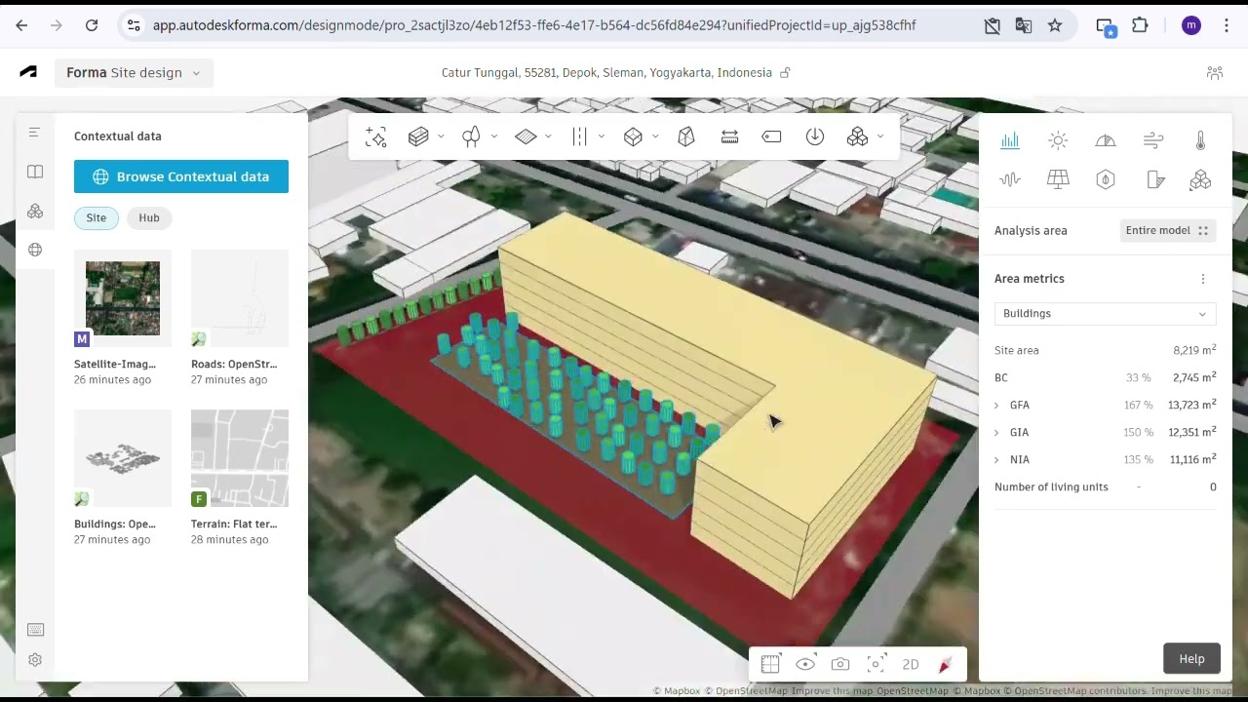The height and width of the screenshot is (702, 1248).
Task: Open the Noise waveform analysis
Action: tap(1010, 179)
